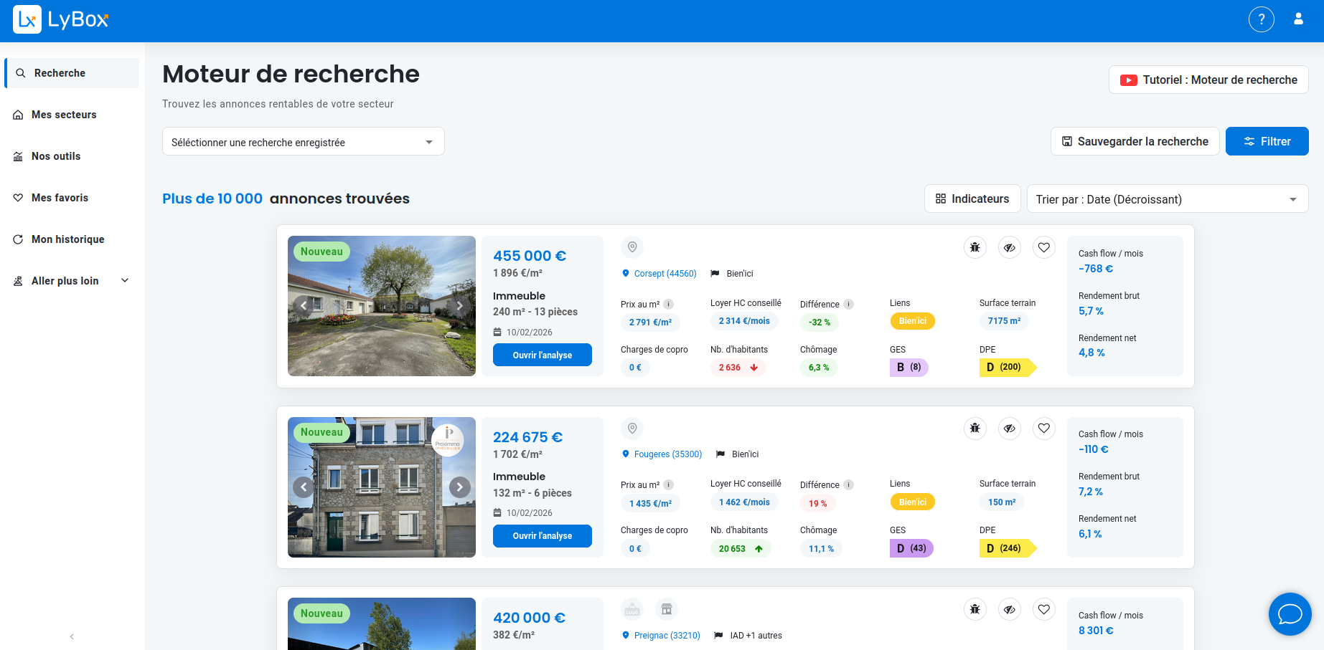This screenshot has width=1324, height=650.
Task: Hide the Corsept listing with the eye icon
Action: point(1009,247)
